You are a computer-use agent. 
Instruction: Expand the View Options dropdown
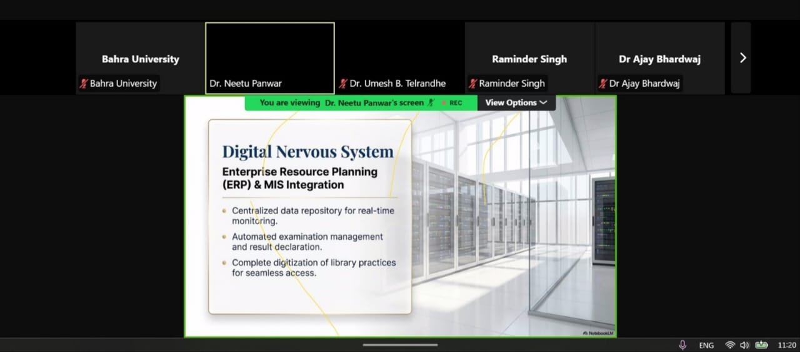pyautogui.click(x=516, y=103)
